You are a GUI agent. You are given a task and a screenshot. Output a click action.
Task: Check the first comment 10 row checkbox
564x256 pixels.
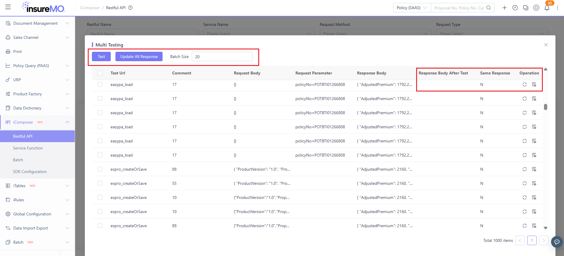tap(100, 197)
